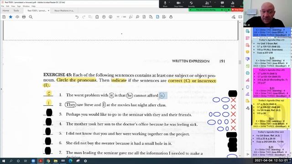Click the Microsoft Edge taskbar icon
Image resolution: width=292 pixels, height=164 pixels.
pyautogui.click(x=70, y=161)
